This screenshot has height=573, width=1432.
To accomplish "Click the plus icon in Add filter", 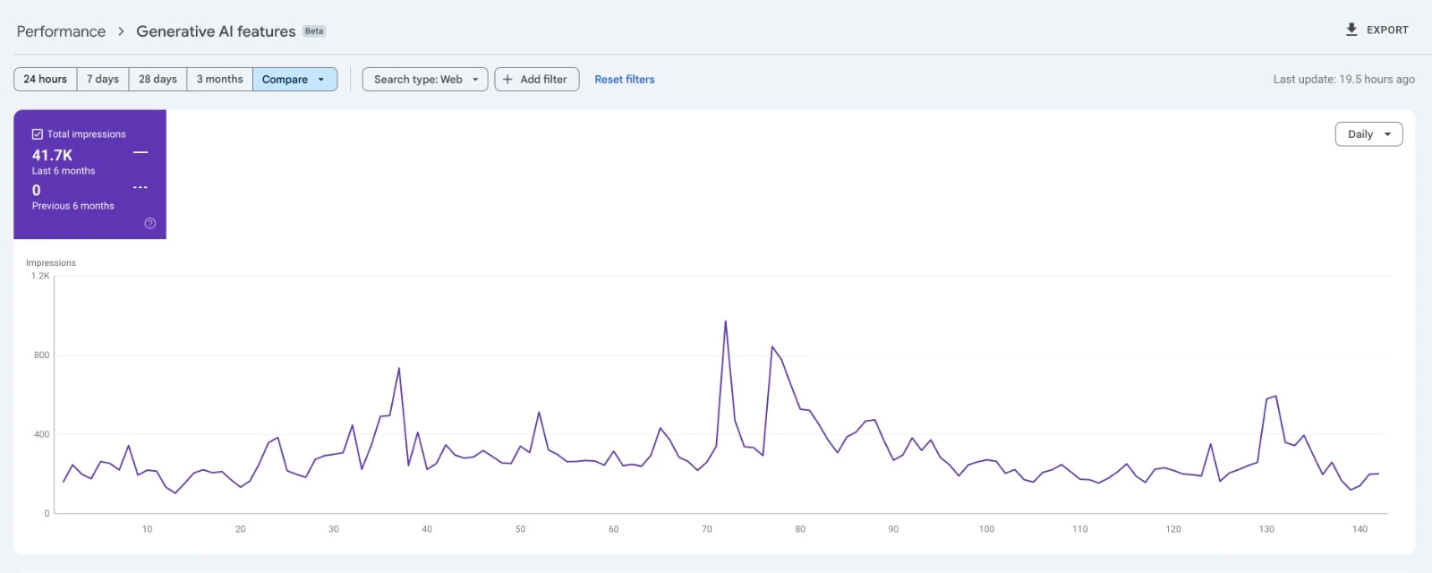I will 507,79.
